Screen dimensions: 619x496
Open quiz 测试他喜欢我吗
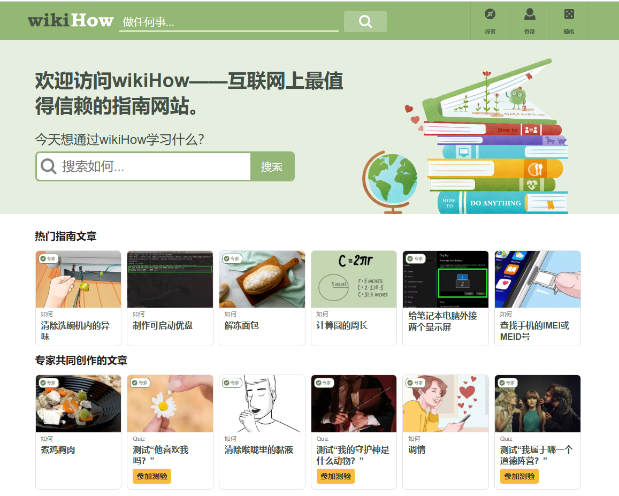coord(161,455)
